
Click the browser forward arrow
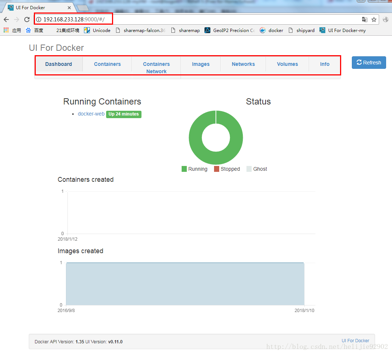tap(17, 20)
